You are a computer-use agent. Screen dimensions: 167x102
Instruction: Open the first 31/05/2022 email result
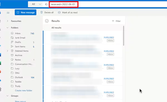point(83,37)
